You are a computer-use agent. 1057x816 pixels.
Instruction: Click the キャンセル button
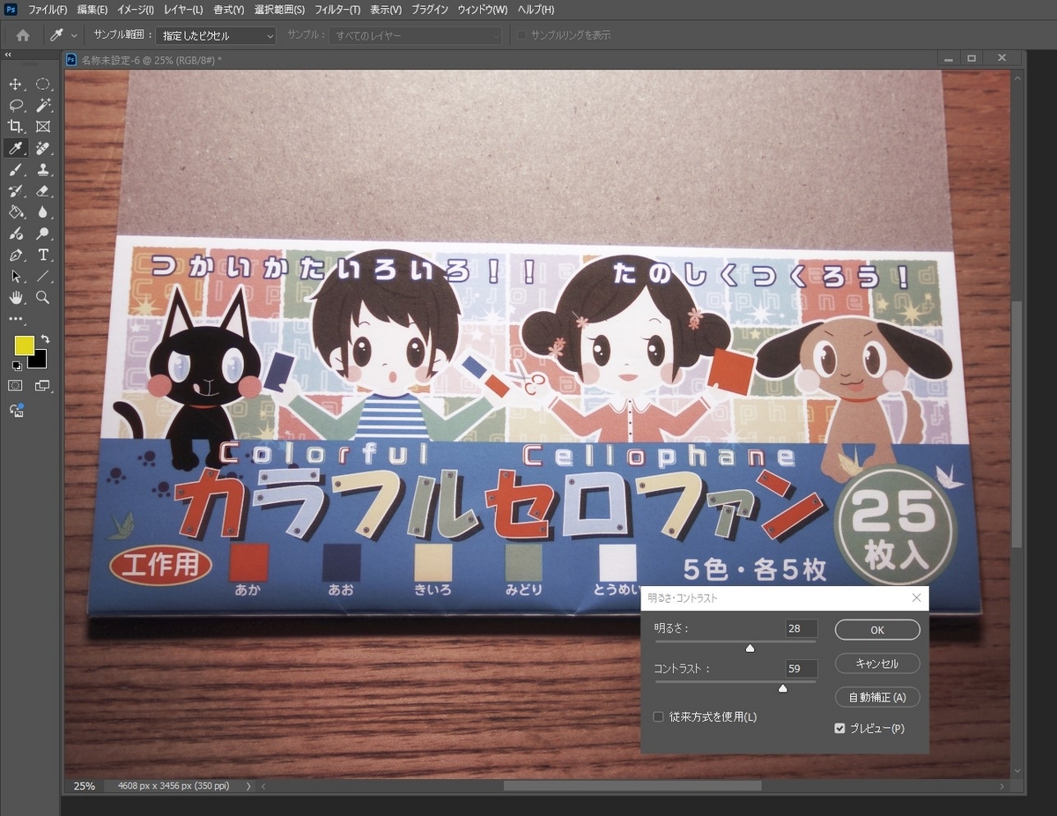pos(877,664)
